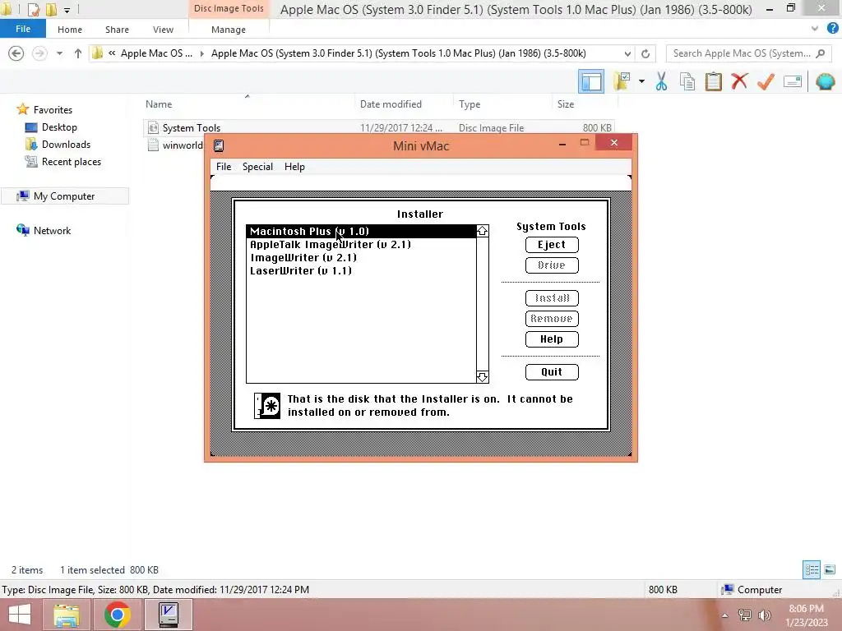
Task: Click the dimmed Install button
Action: 552,297
